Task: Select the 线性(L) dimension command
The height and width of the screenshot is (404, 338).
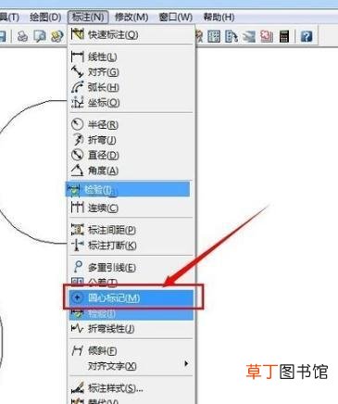Action: pos(131,57)
